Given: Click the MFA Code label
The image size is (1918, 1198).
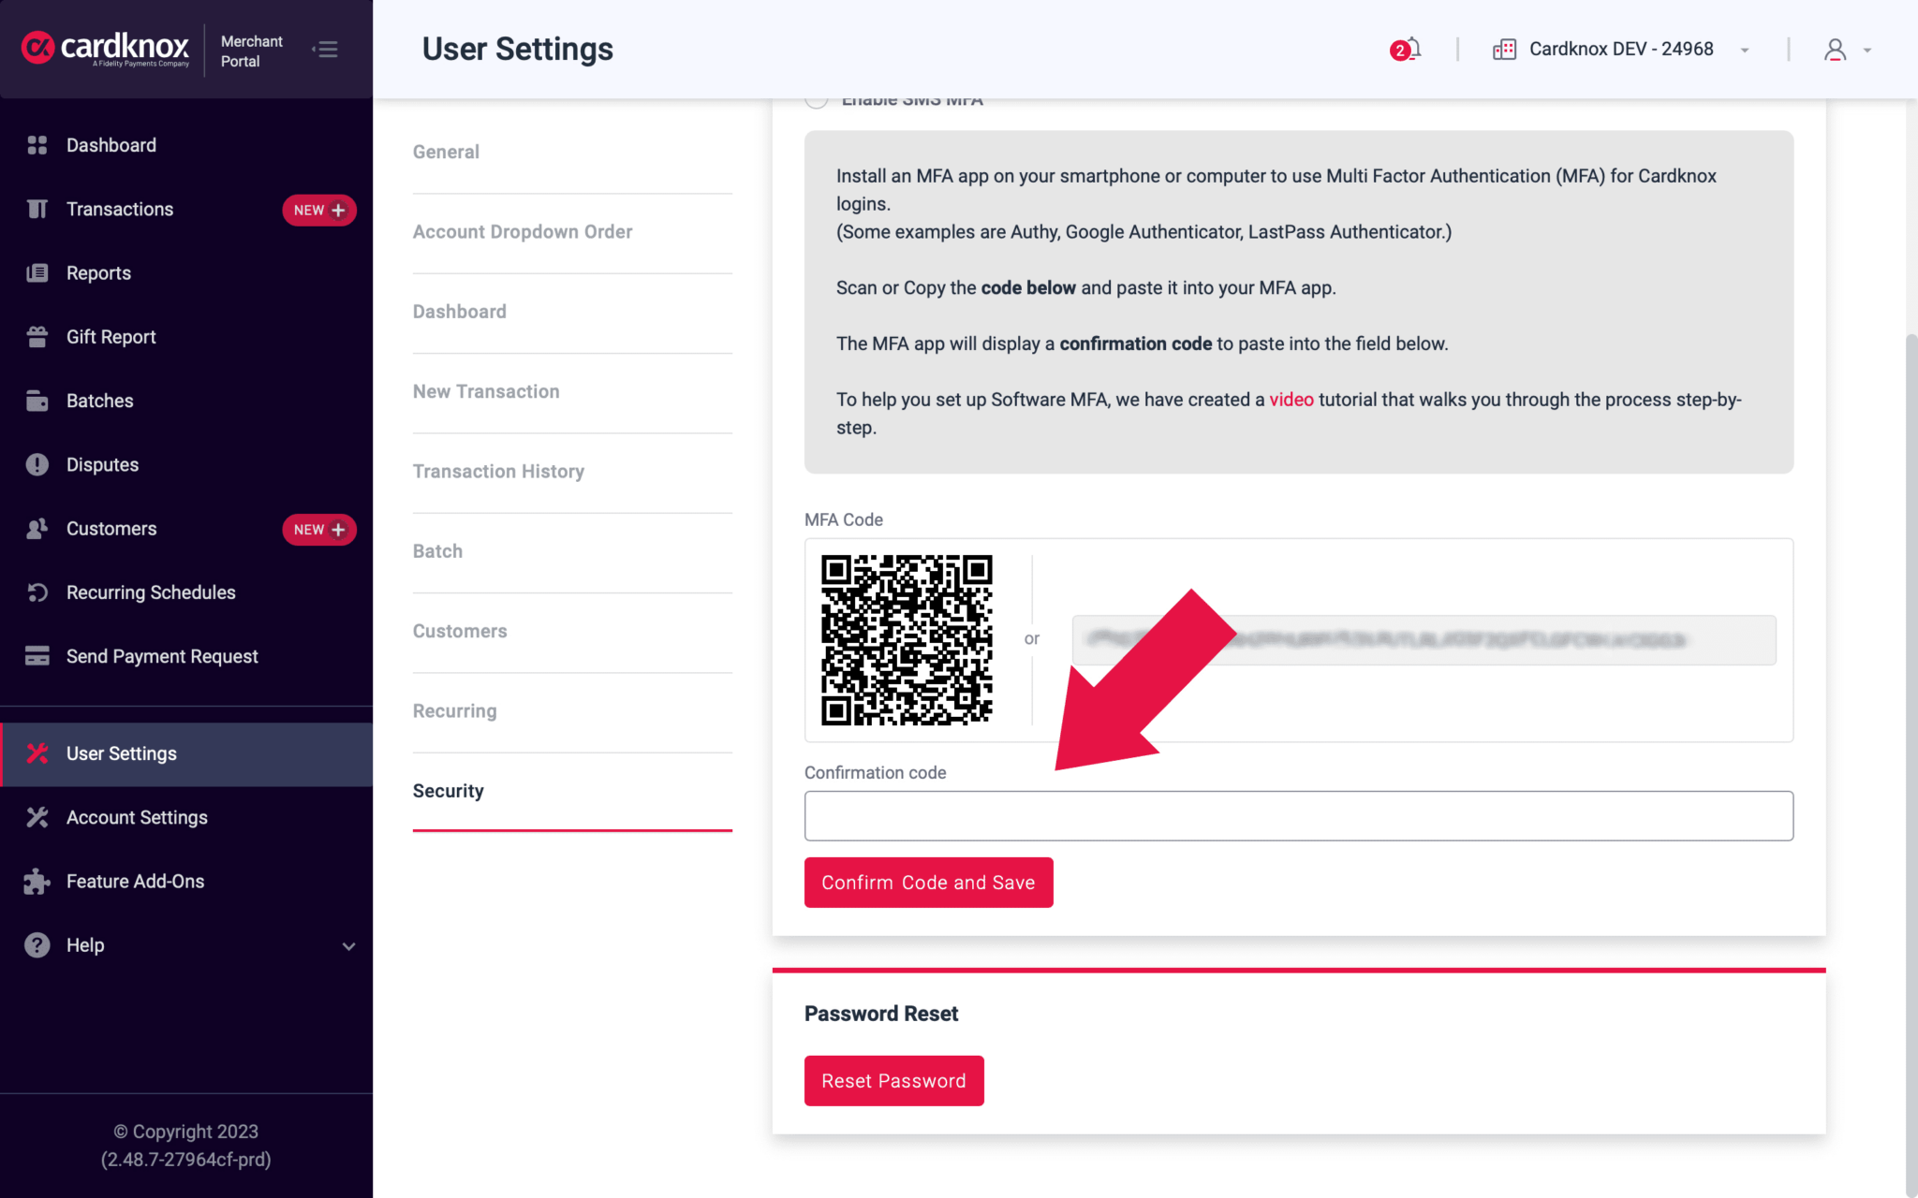Looking at the screenshot, I should 843,519.
